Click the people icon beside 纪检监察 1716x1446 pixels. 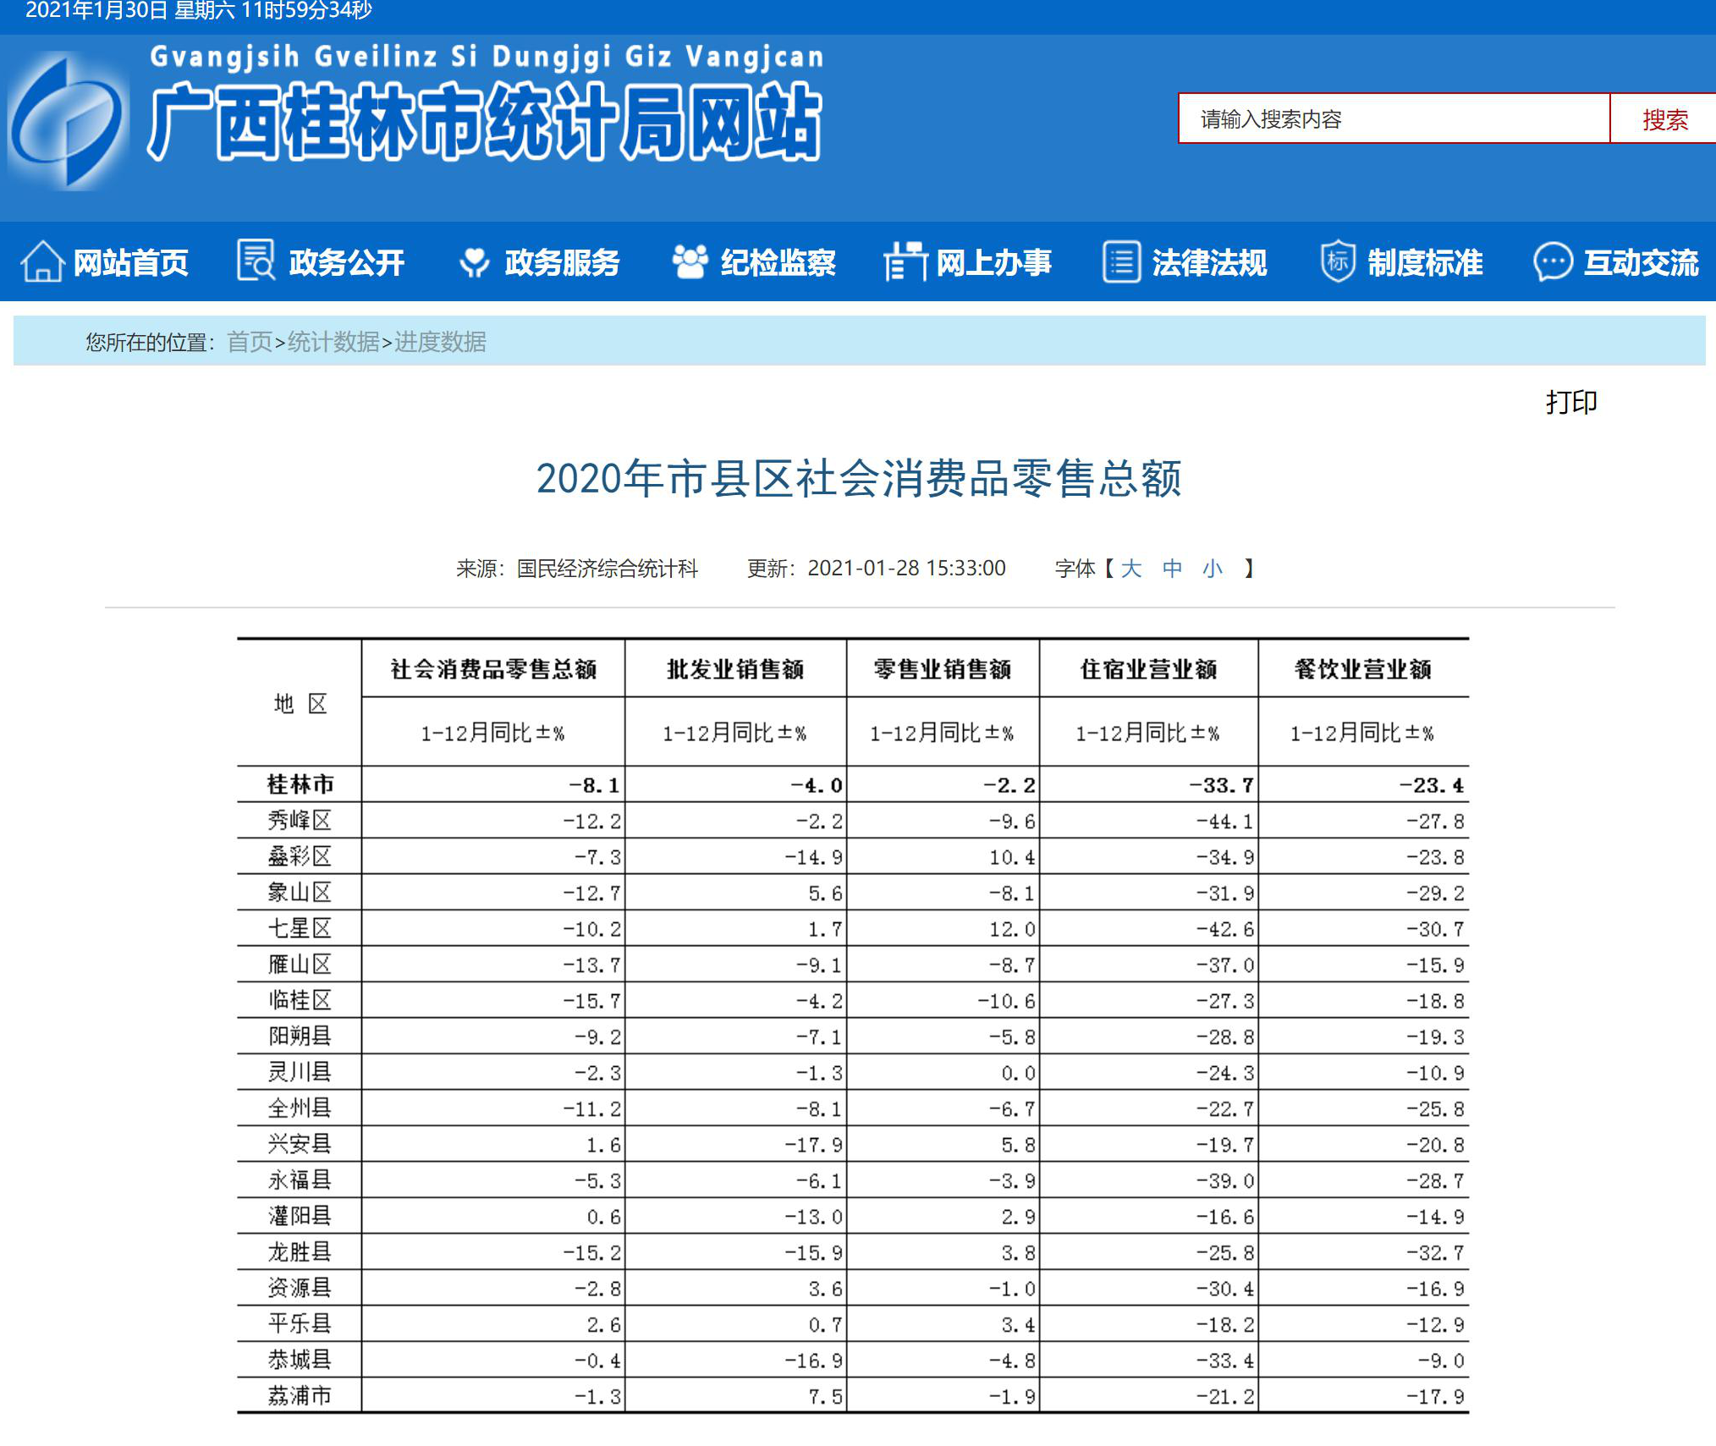690,261
